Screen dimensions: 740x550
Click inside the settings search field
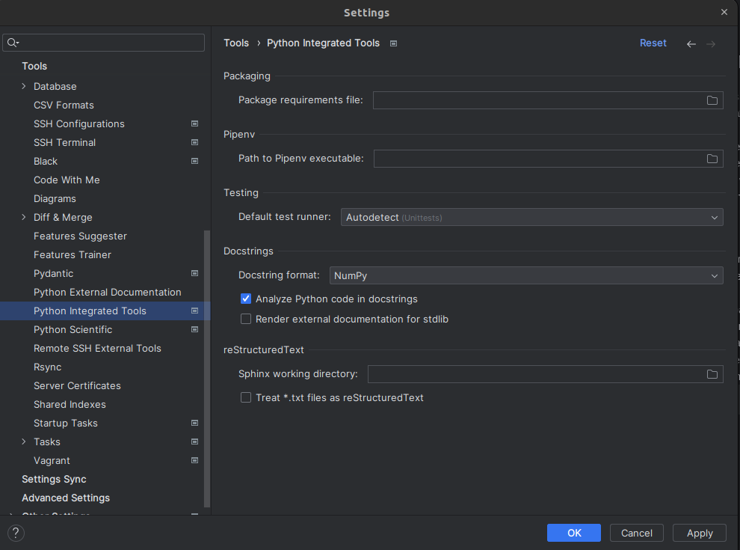(105, 43)
